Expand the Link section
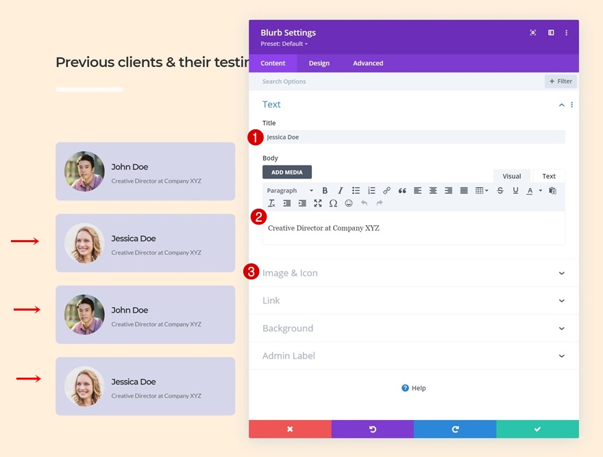 (x=414, y=301)
